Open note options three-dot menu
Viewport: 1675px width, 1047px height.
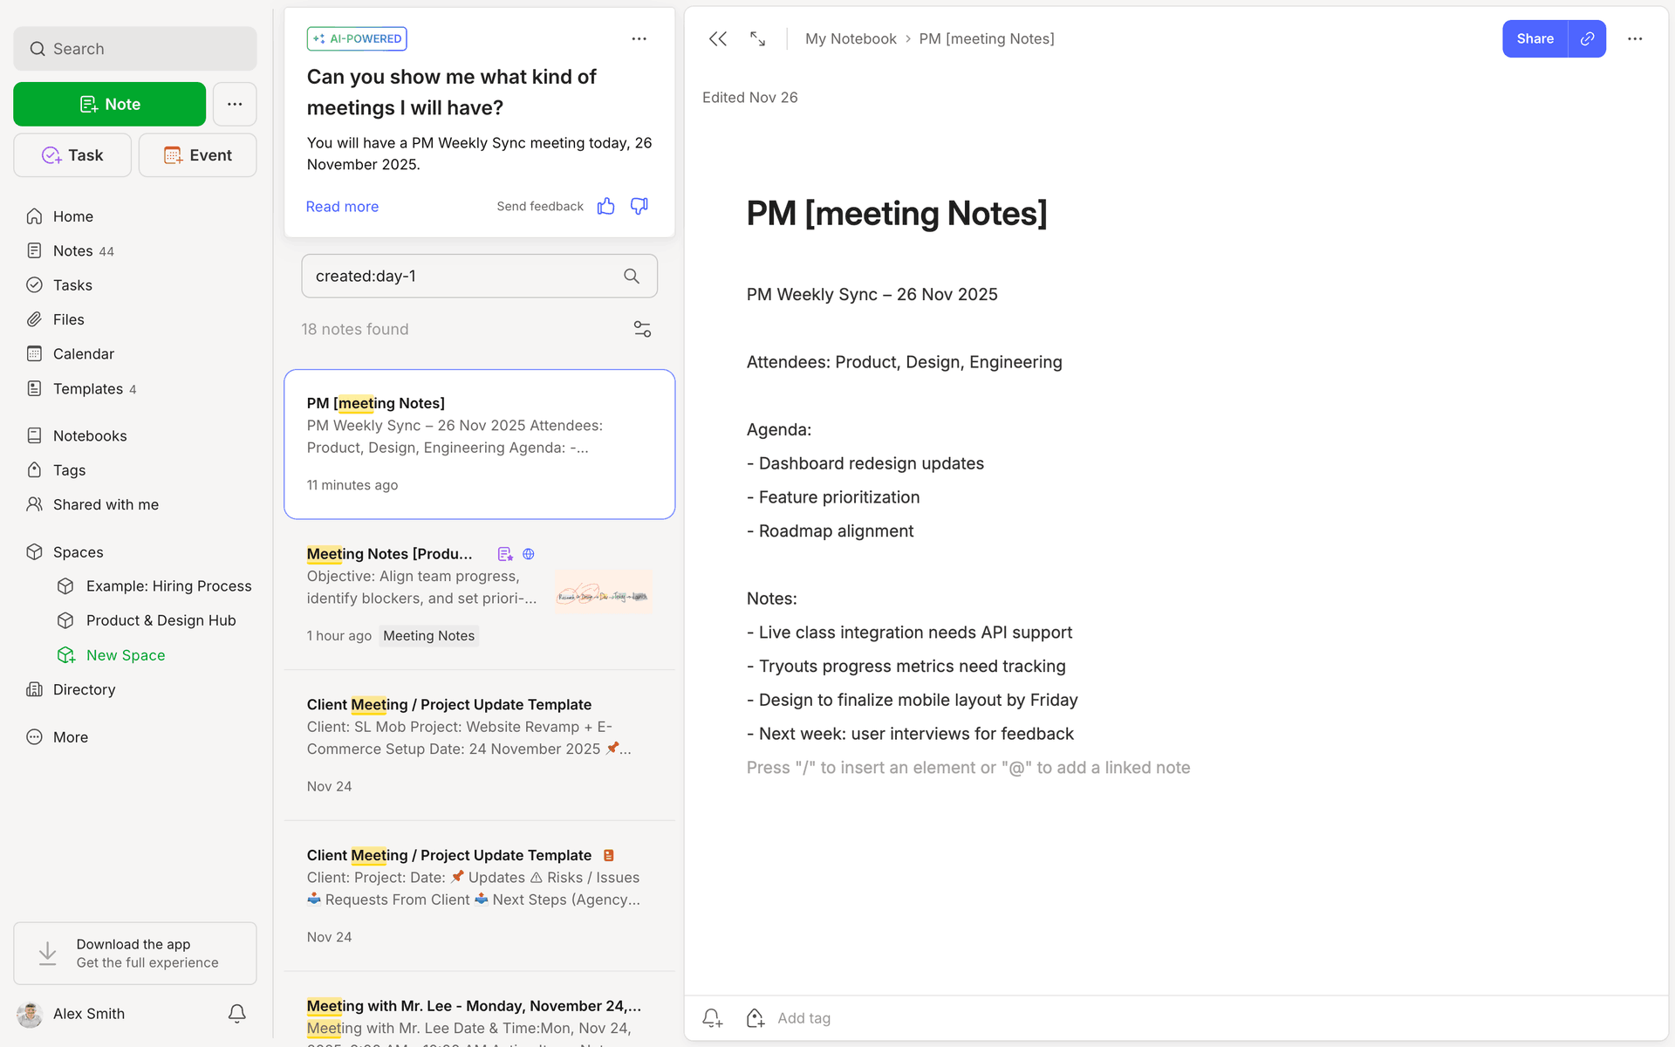tap(1635, 38)
